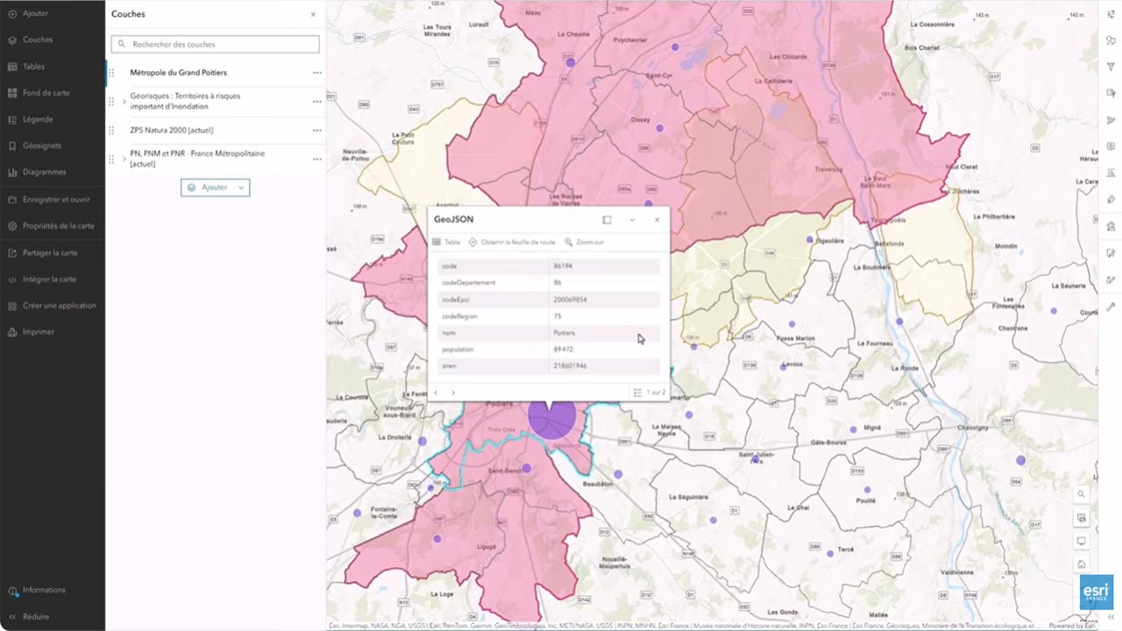The height and width of the screenshot is (631, 1122).
Task: Click the Diagrammes sidebar item
Action: click(44, 172)
